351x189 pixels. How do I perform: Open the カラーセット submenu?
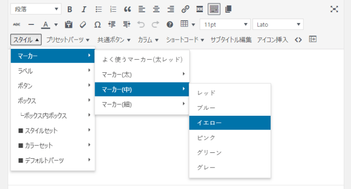pyautogui.click(x=53, y=145)
